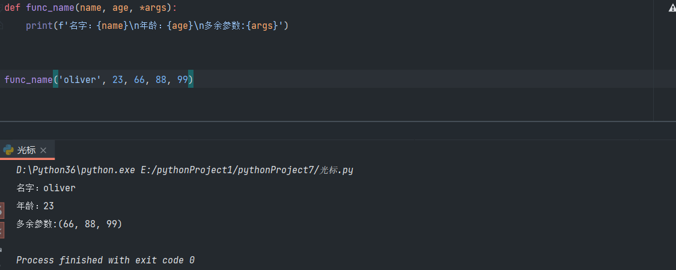Click the 名字：oliver console output line
This screenshot has height=270, width=676.
(46, 188)
